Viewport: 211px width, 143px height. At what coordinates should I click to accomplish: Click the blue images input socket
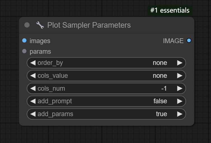(24, 41)
